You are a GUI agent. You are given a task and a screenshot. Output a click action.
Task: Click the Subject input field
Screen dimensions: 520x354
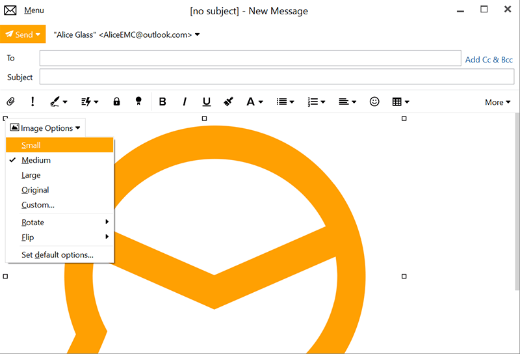tap(277, 77)
